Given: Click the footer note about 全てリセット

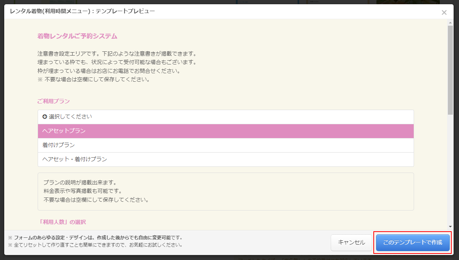Looking at the screenshot, I should [x=95, y=245].
